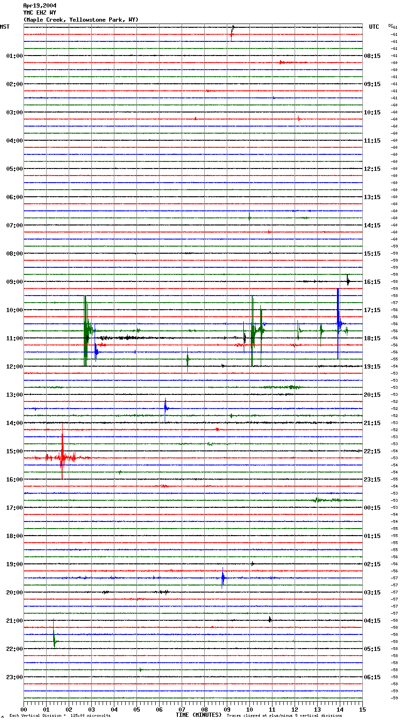400x722 pixels.
Task: Click the UTC time label '10:15'
Action: pos(372,112)
